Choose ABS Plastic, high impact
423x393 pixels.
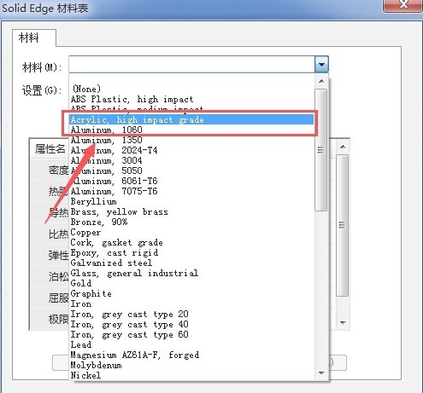(192, 99)
